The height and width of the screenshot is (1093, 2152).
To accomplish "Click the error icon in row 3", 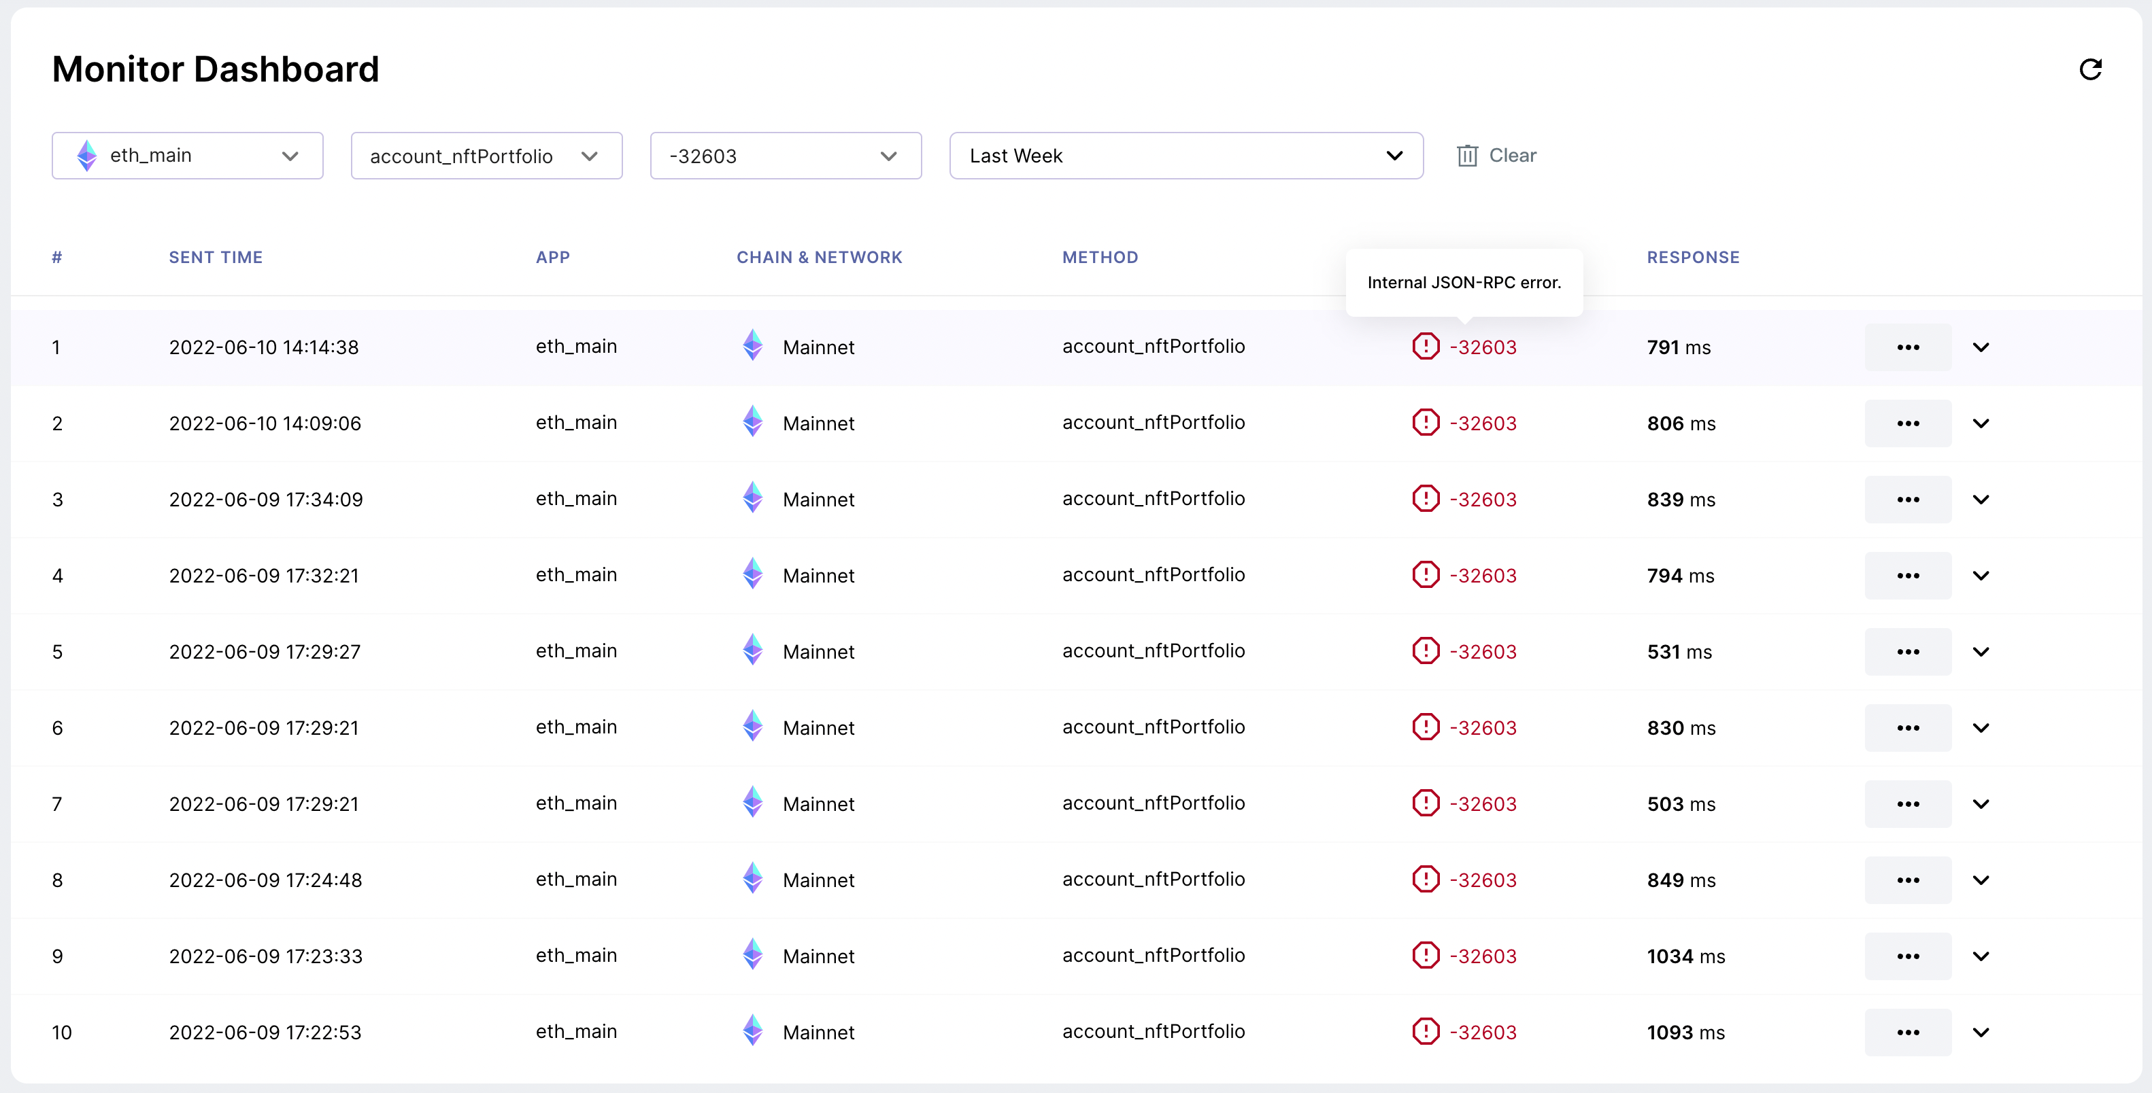I will 1425,498.
